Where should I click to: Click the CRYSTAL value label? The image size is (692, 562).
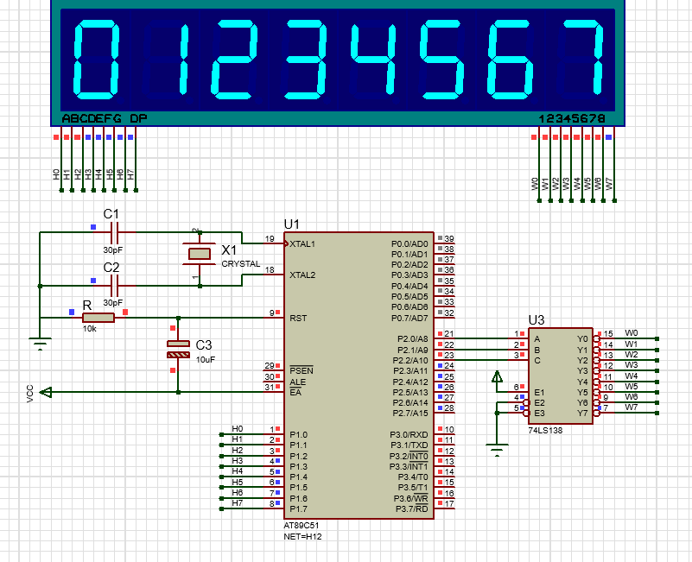click(241, 264)
